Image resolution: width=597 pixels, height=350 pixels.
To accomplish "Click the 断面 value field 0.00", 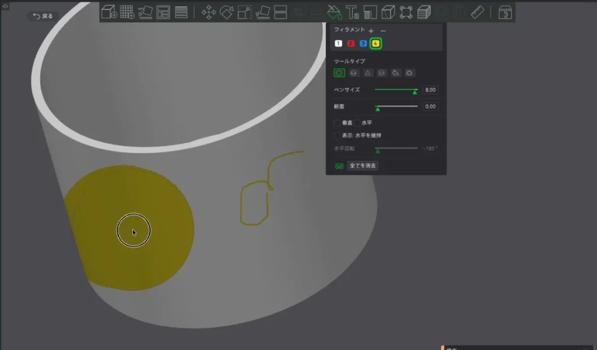I will 430,107.
